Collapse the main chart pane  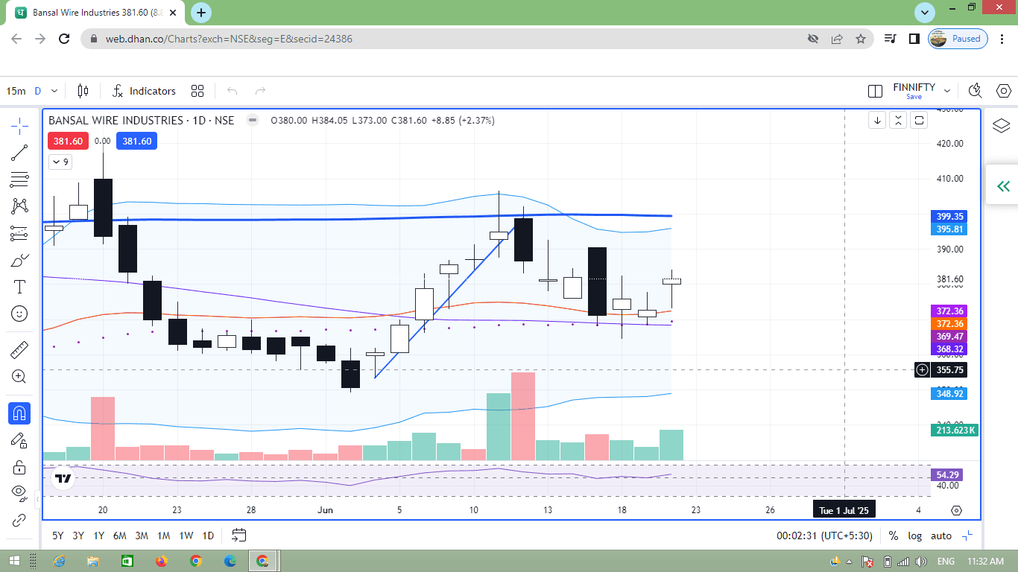[898, 120]
